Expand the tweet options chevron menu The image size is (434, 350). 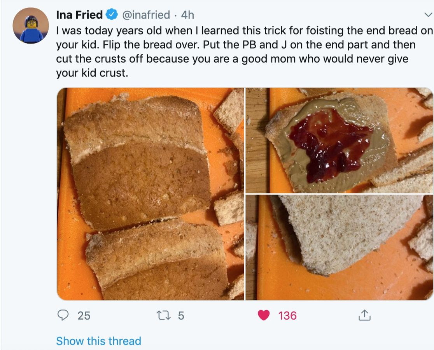427,15
